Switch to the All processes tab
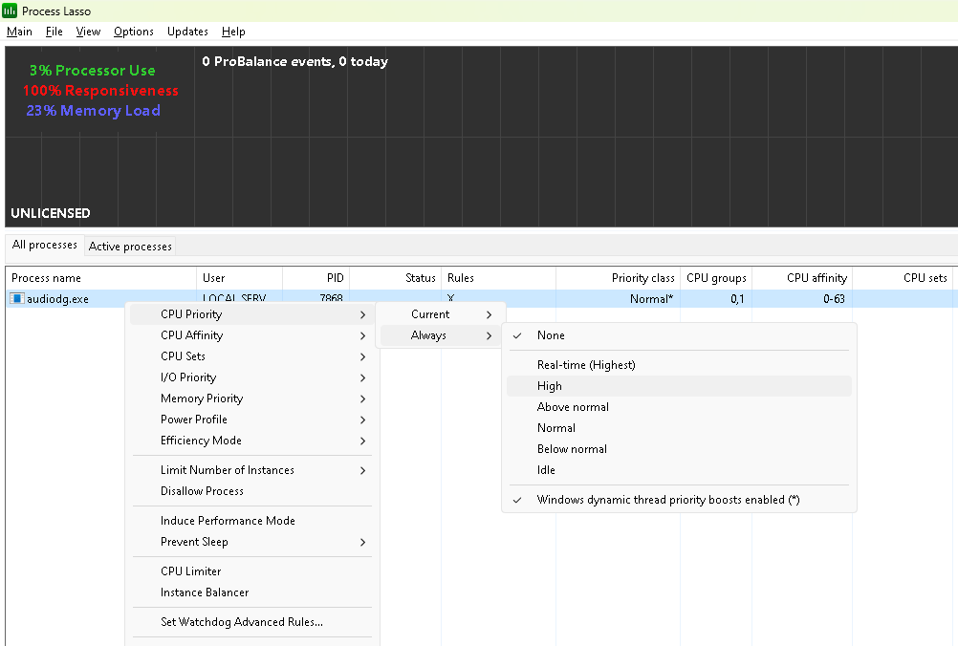 pyautogui.click(x=45, y=245)
